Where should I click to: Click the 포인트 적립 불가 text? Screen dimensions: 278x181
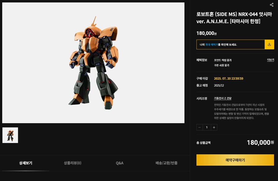coord(223,60)
